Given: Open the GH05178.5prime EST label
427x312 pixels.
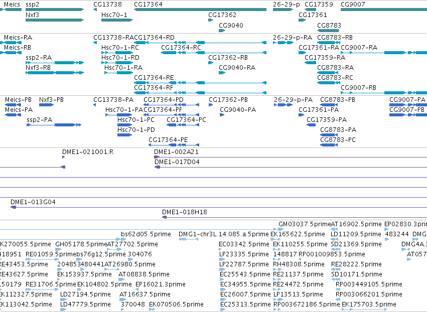Looking at the screenshot, I should coord(81,244).
